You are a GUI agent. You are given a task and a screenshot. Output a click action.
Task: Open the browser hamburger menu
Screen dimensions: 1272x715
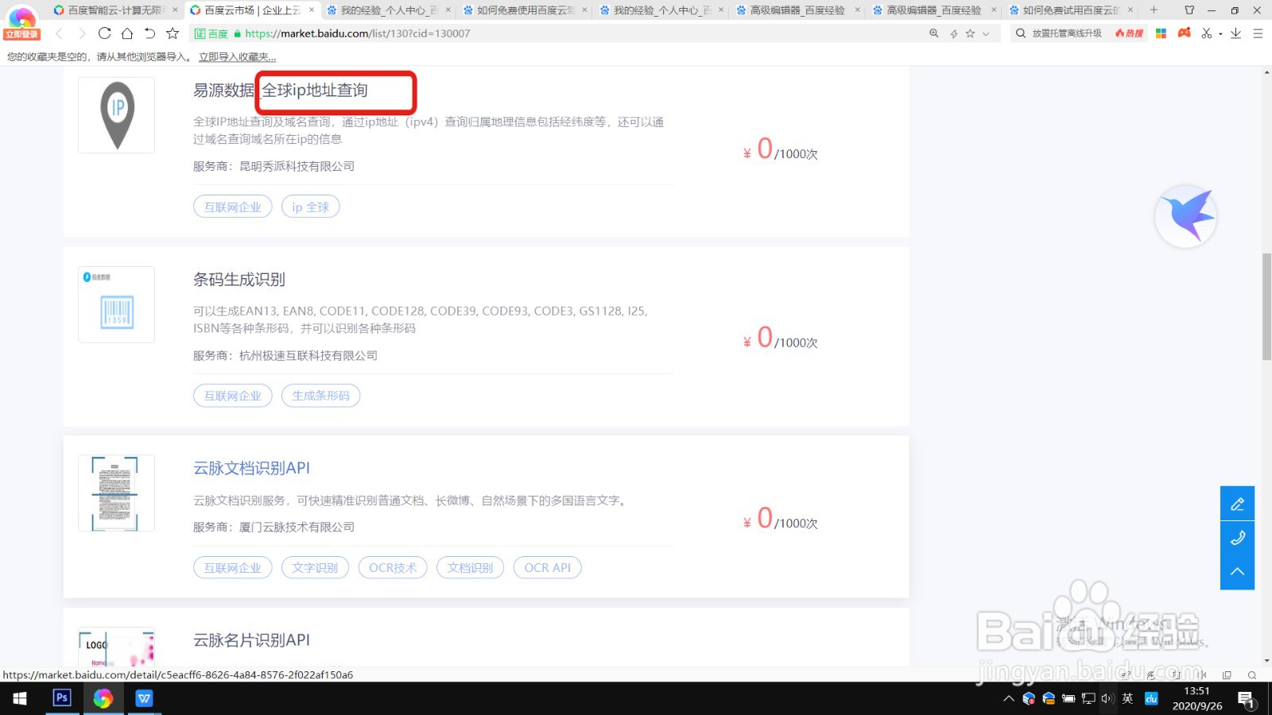pyautogui.click(x=1258, y=33)
